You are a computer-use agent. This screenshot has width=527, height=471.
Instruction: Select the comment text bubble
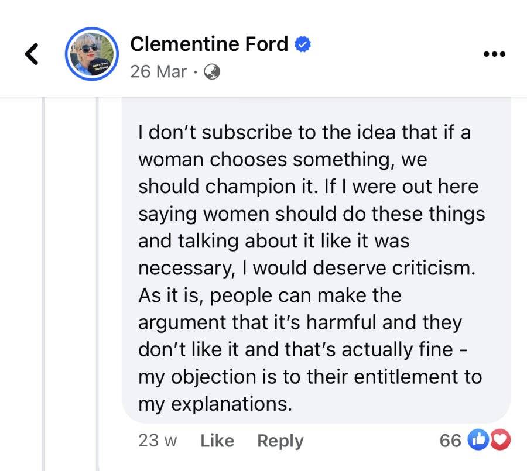tap(316, 260)
